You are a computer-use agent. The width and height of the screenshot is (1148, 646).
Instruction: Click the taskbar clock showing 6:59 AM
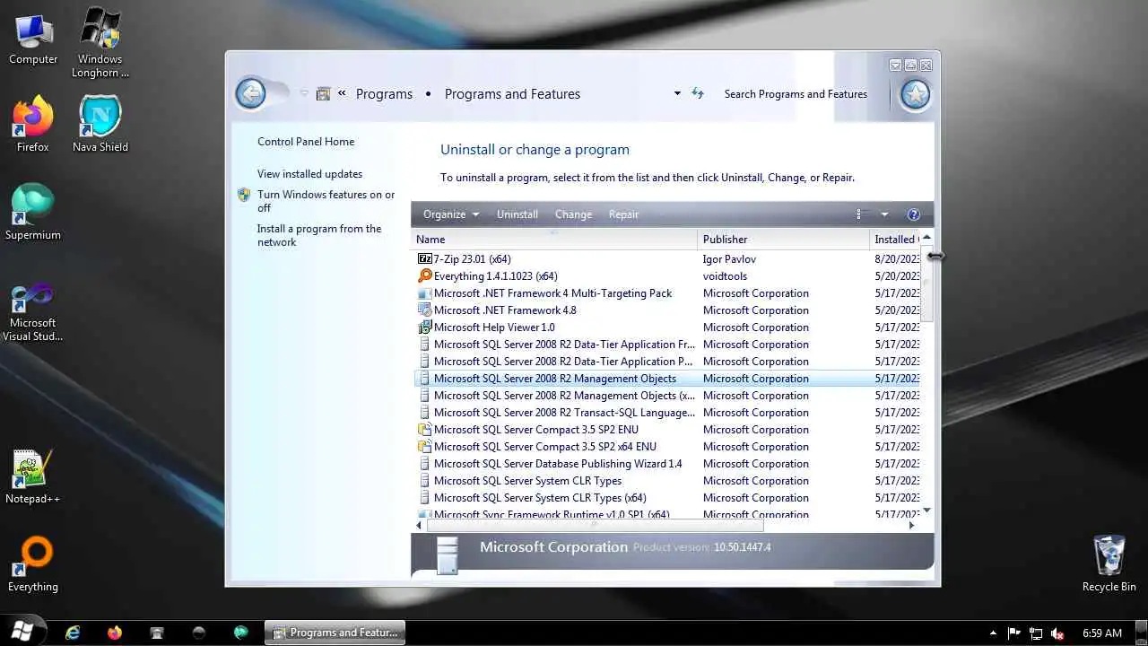click(1102, 633)
